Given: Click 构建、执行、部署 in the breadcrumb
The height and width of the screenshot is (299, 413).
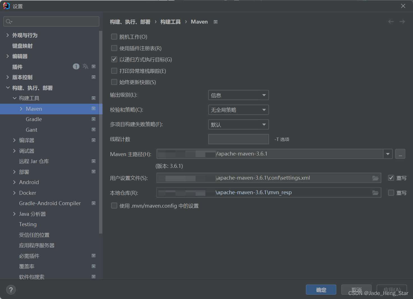Looking at the screenshot, I should 130,22.
